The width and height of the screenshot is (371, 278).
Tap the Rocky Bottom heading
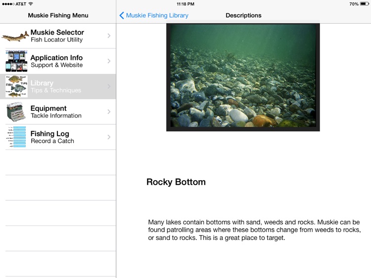pos(176,182)
